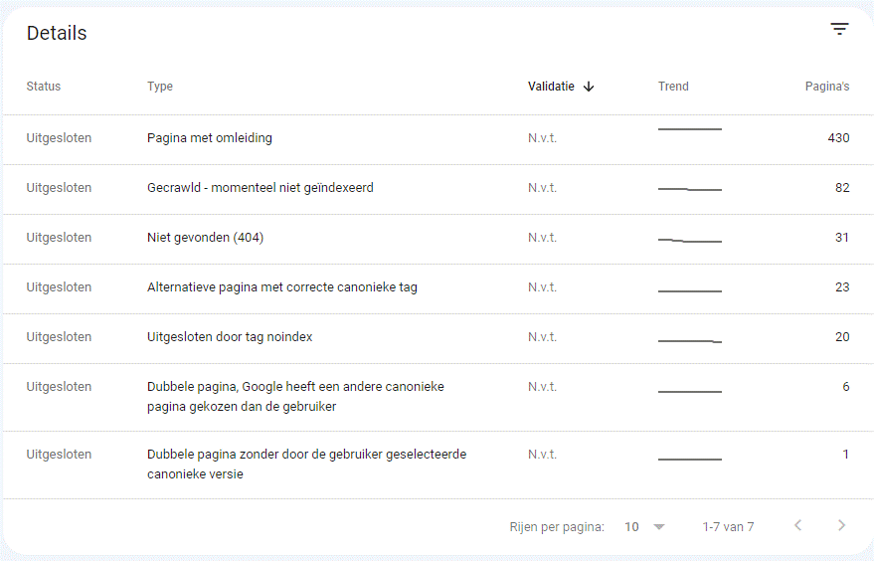Open 'Gecrawld - momenteel niet geïndexeerd' row
The width and height of the screenshot is (874, 561).
[438, 189]
